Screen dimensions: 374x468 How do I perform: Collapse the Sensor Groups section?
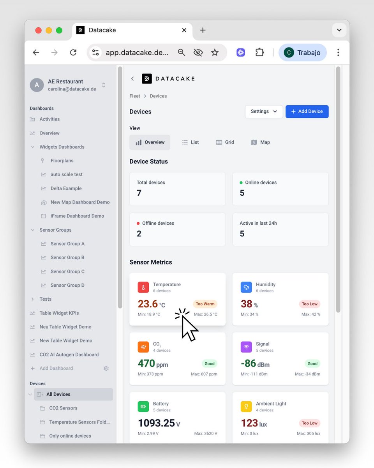[x=32, y=230]
